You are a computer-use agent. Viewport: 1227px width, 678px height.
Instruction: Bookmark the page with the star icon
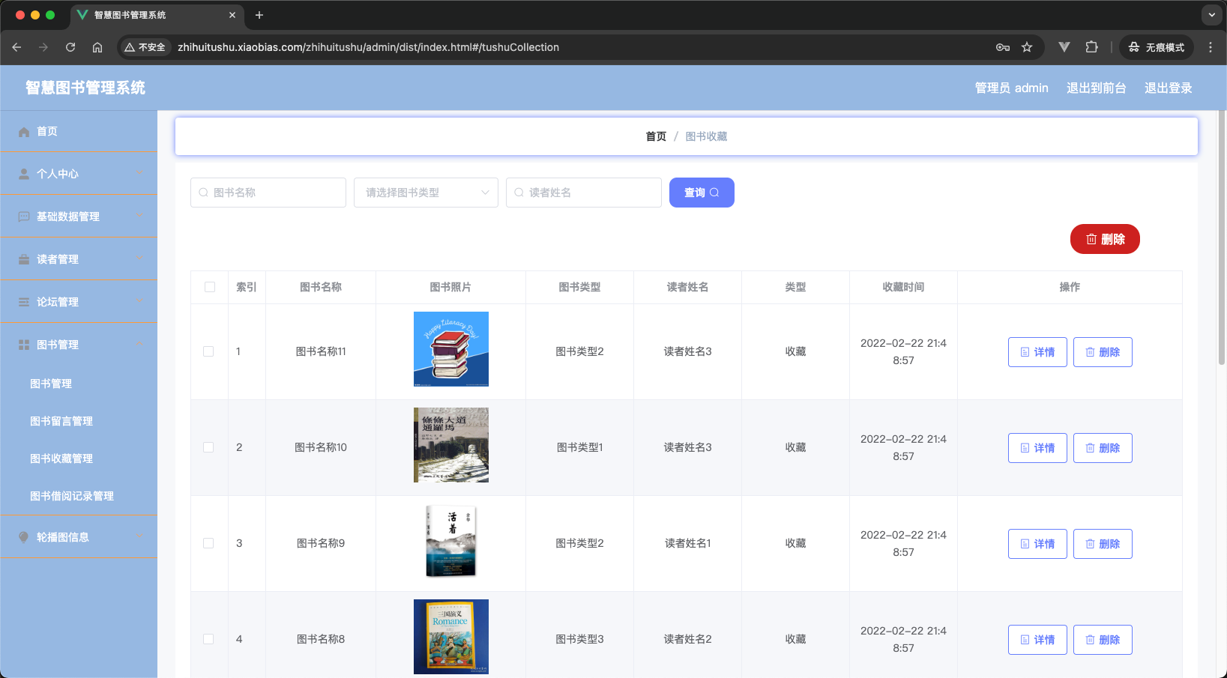click(x=1027, y=47)
